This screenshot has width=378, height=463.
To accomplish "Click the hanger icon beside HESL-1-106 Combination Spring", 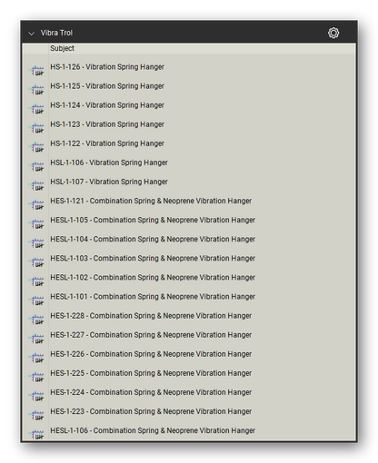I will pyautogui.click(x=36, y=434).
